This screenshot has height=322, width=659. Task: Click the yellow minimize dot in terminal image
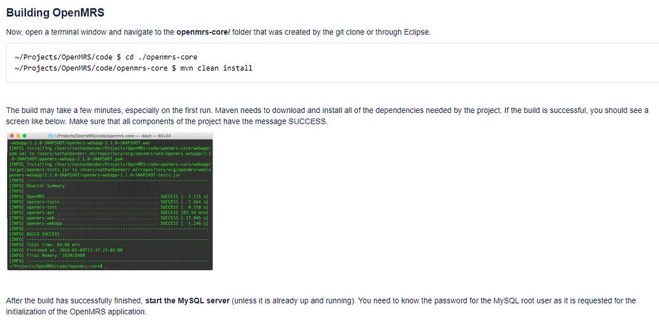coord(18,136)
